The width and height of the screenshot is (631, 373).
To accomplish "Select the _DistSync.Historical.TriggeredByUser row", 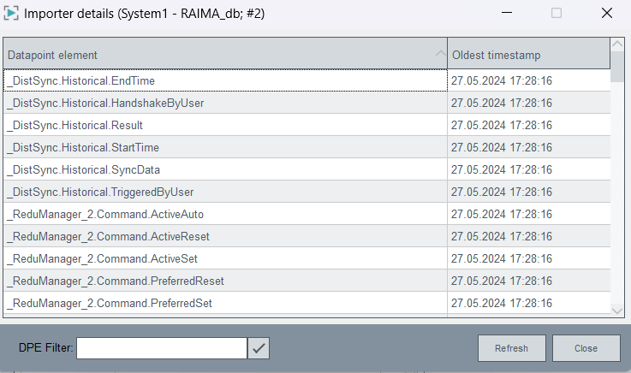I will (224, 192).
